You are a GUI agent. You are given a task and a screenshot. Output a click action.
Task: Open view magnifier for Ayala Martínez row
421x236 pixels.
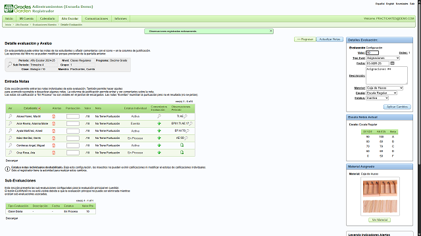[x=10, y=130]
